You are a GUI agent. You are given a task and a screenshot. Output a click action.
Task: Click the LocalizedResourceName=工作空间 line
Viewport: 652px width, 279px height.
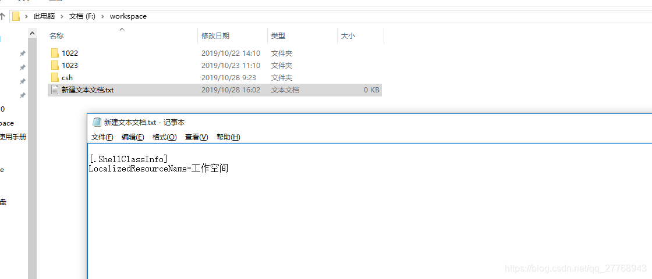point(158,169)
